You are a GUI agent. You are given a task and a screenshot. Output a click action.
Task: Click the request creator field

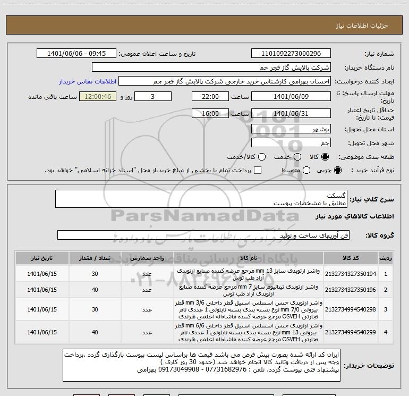[x=225, y=81]
